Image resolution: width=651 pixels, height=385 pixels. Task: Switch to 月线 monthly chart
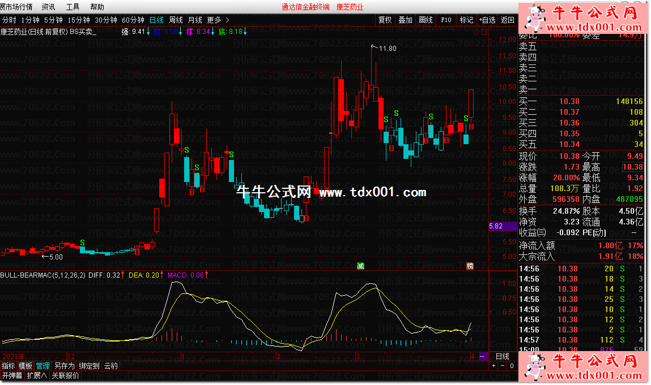click(195, 20)
